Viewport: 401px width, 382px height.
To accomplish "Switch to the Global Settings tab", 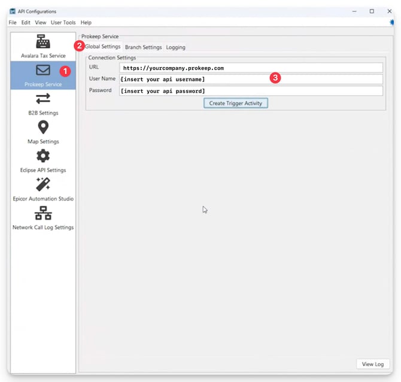I will point(103,47).
